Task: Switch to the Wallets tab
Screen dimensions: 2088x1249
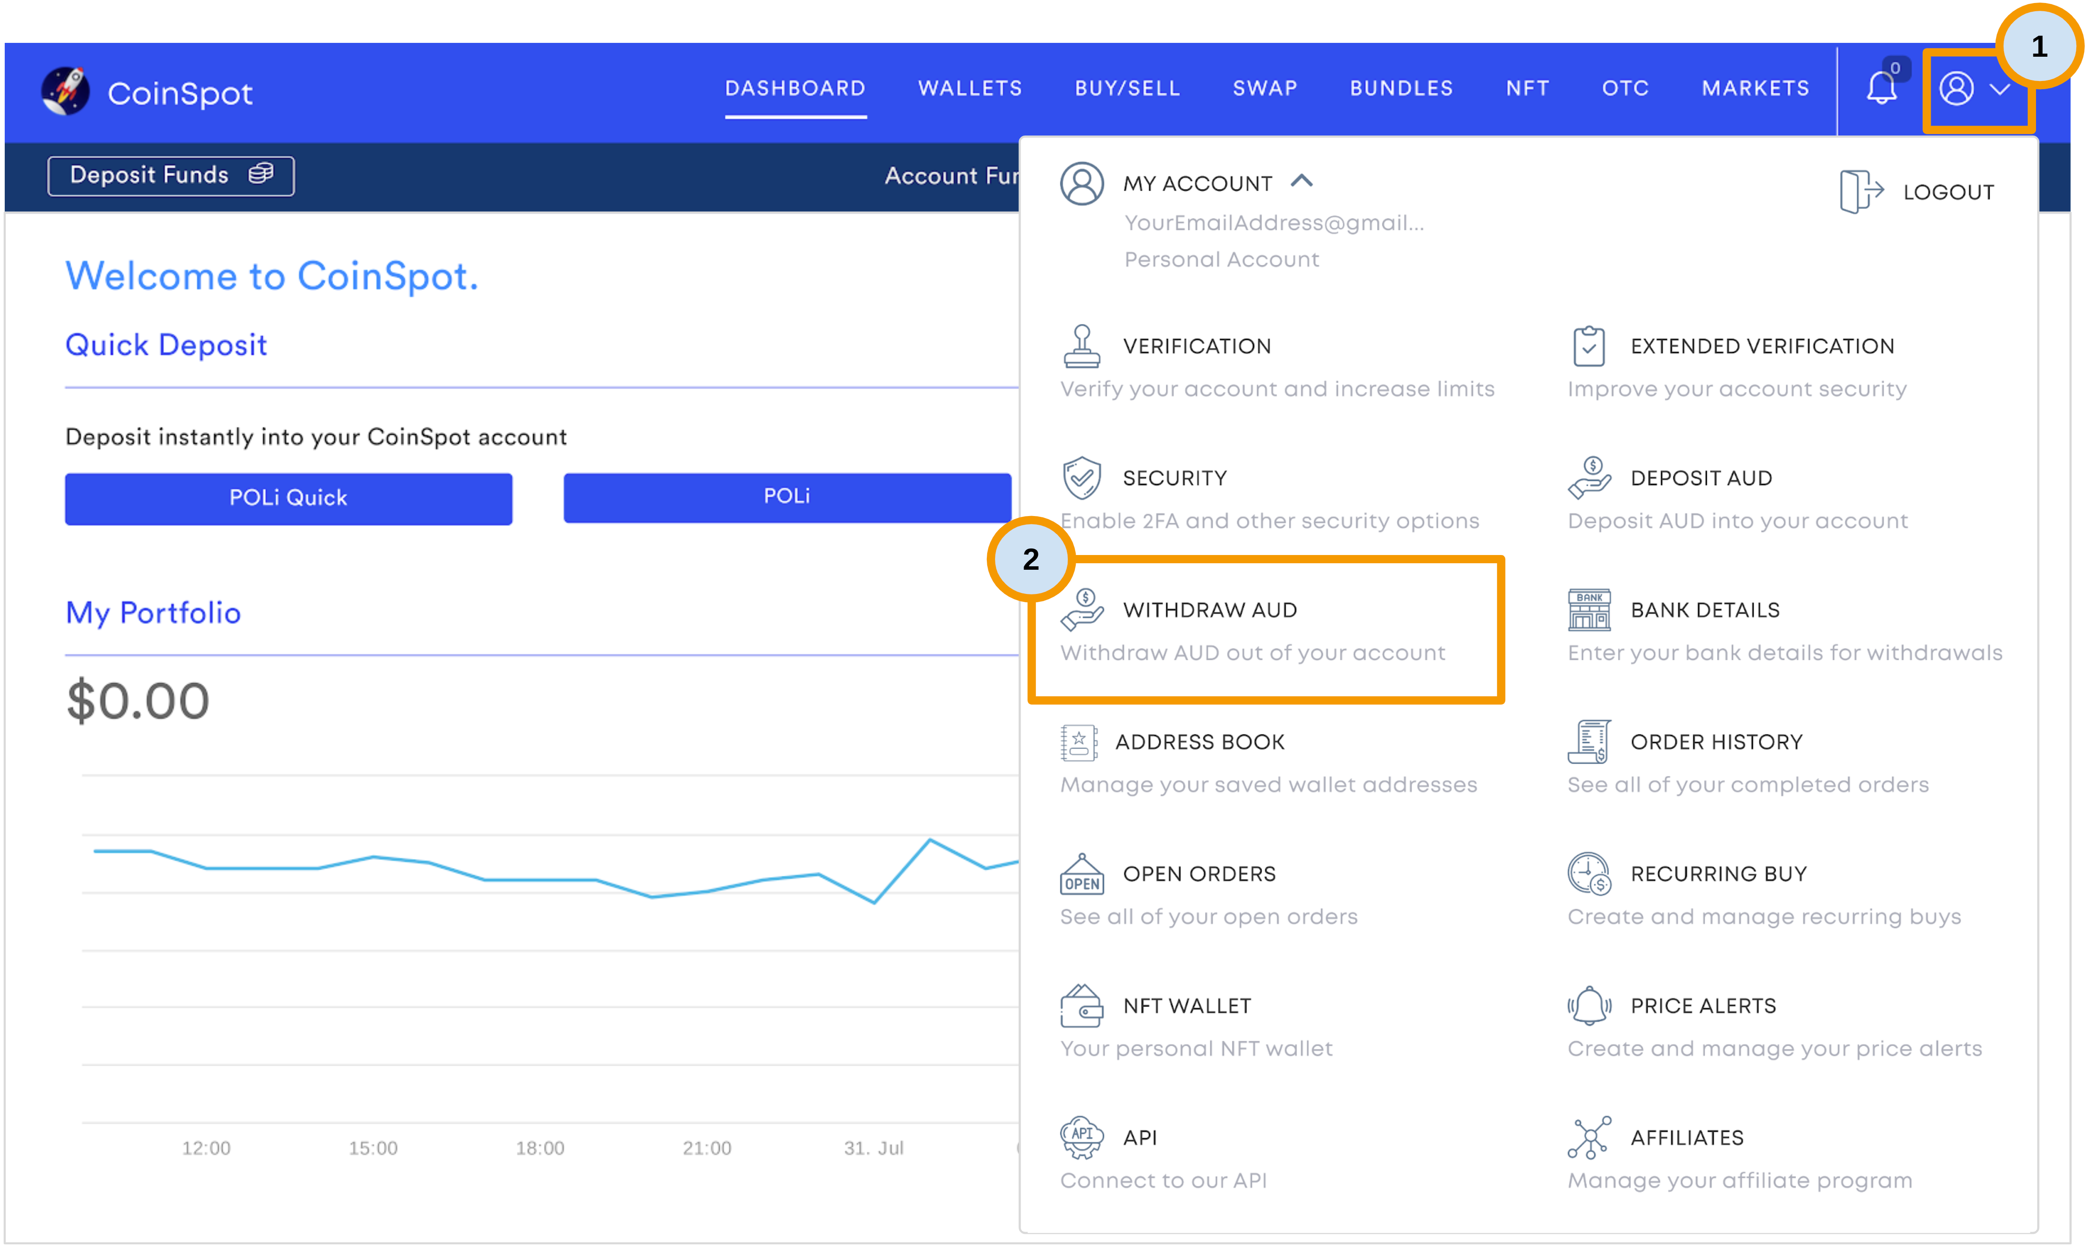Action: click(969, 88)
